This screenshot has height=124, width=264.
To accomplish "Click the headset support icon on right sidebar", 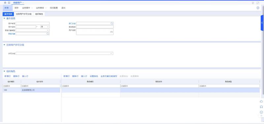I will point(261,107).
